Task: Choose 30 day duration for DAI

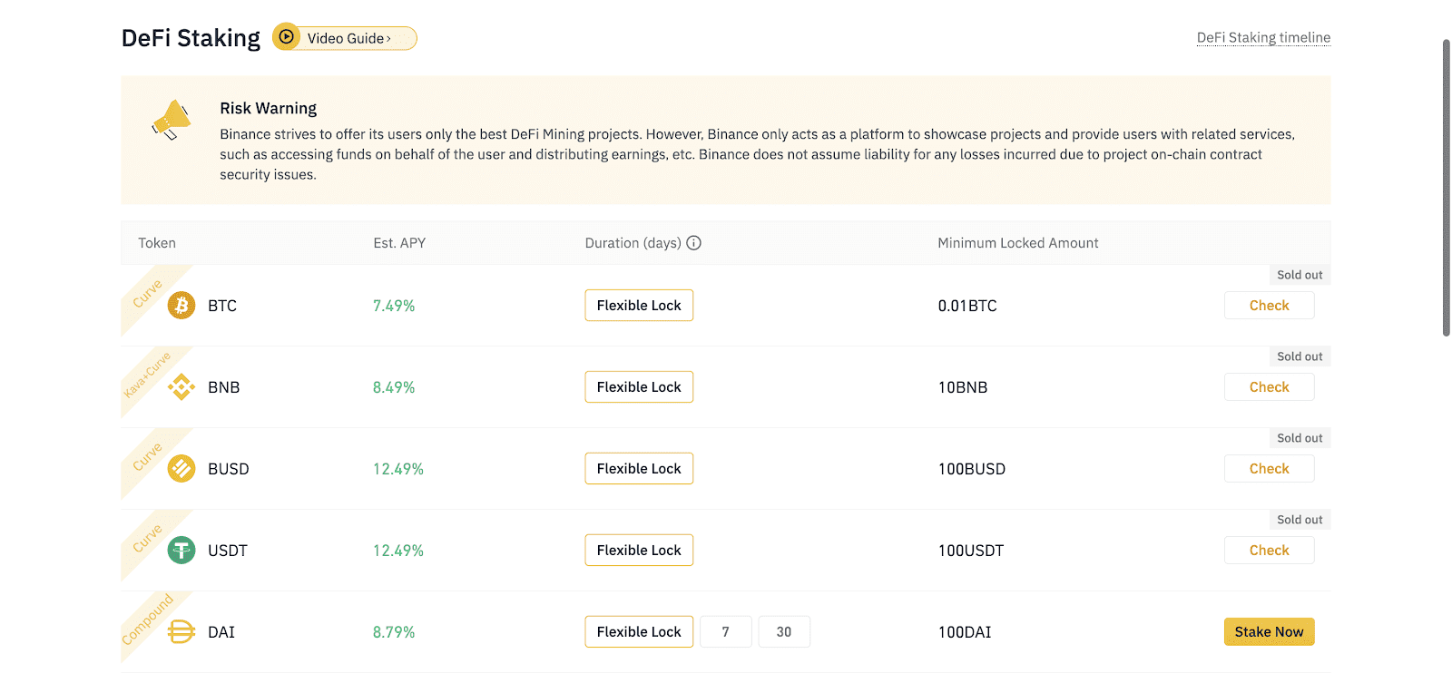Action: tap(784, 632)
